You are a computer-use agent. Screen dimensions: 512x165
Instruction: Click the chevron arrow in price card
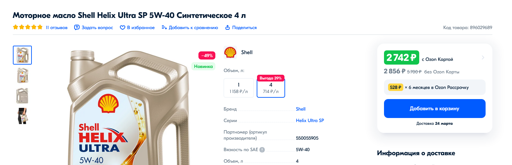point(483,57)
